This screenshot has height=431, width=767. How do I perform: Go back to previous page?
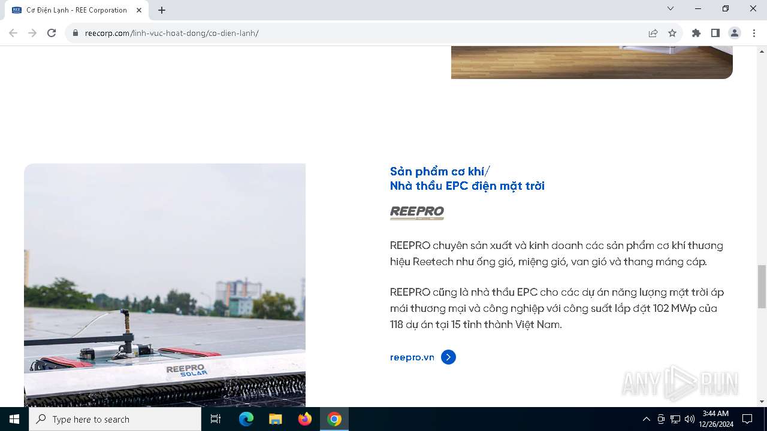[x=13, y=33]
